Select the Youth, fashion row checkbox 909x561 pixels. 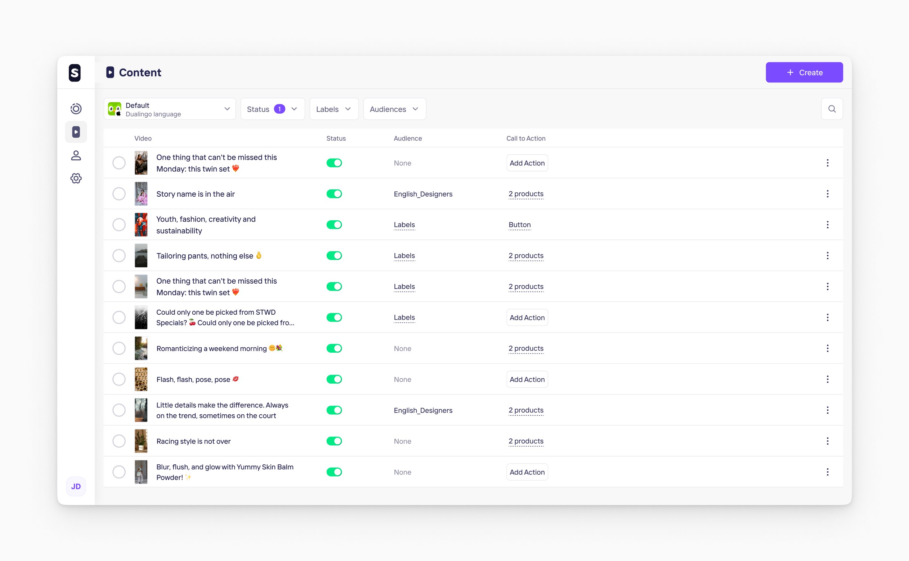[119, 225]
